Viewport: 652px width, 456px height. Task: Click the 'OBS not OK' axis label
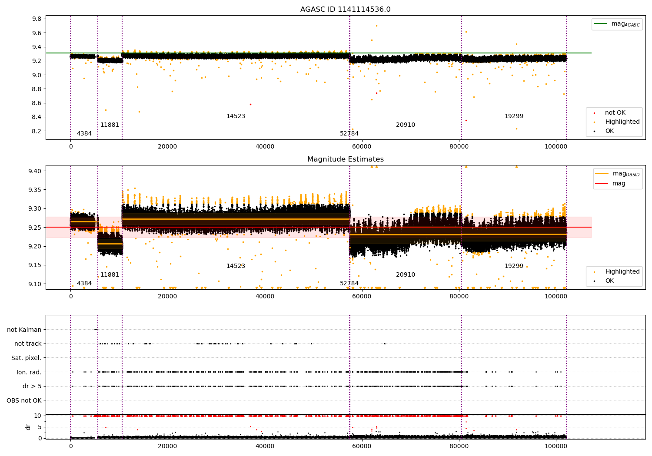(24, 401)
